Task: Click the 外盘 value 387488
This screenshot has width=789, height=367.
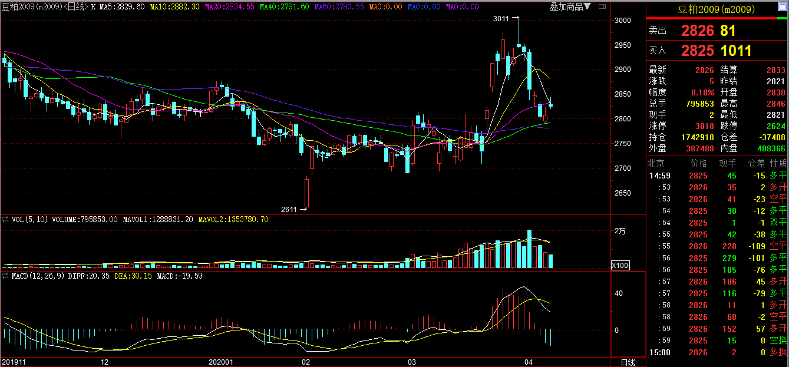Action: [x=700, y=148]
